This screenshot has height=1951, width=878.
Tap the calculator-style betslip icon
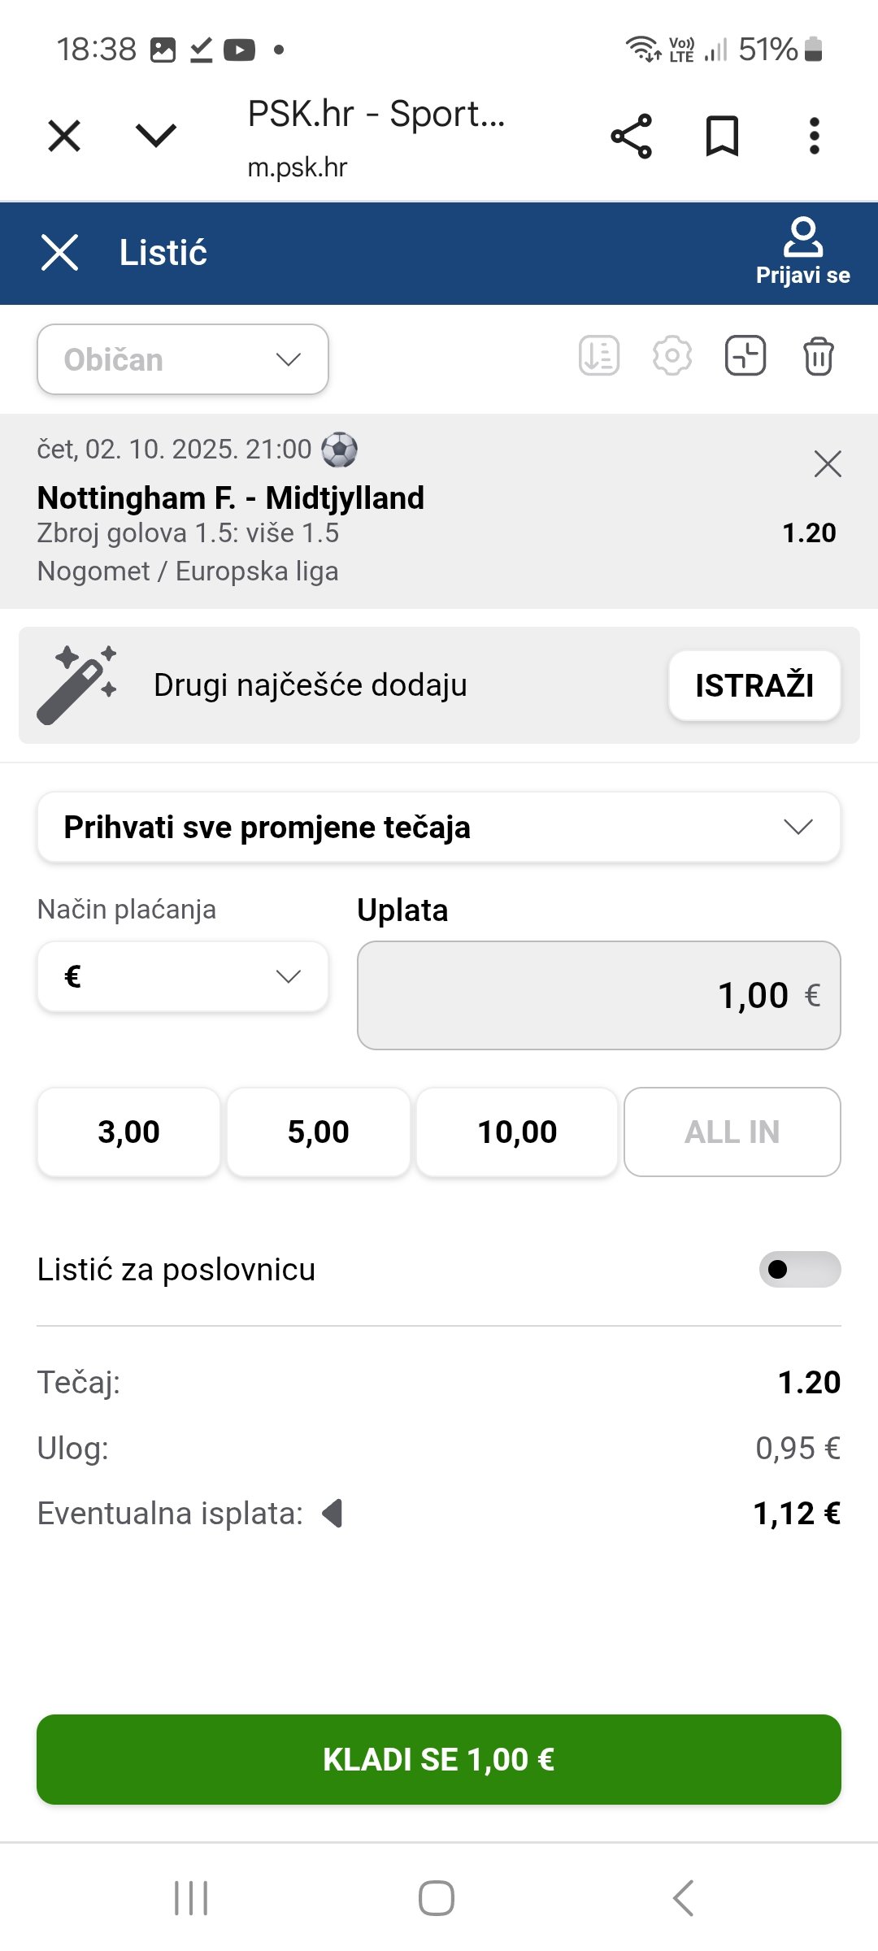pyautogui.click(x=745, y=356)
